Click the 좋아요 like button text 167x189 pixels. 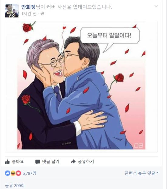18,162
